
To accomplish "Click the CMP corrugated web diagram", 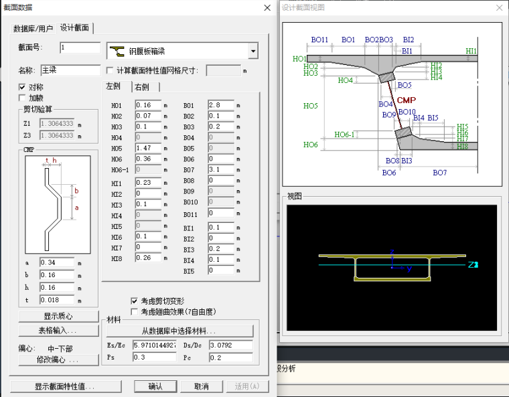I will (56, 204).
